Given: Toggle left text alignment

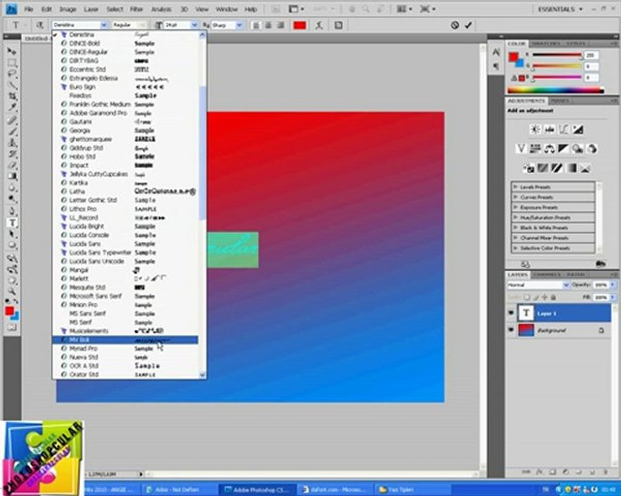Looking at the screenshot, I should click(x=256, y=25).
